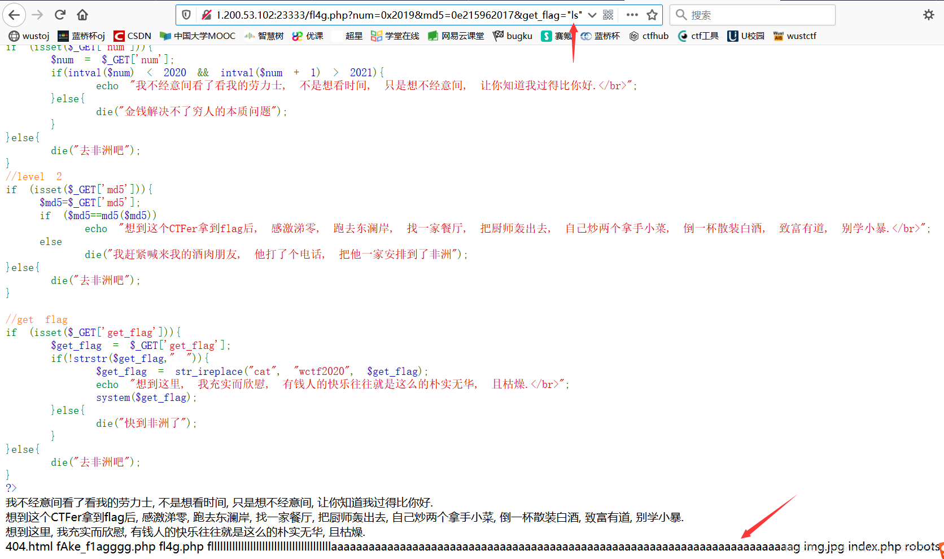
Task: Go back to the previous page
Action: click(14, 15)
